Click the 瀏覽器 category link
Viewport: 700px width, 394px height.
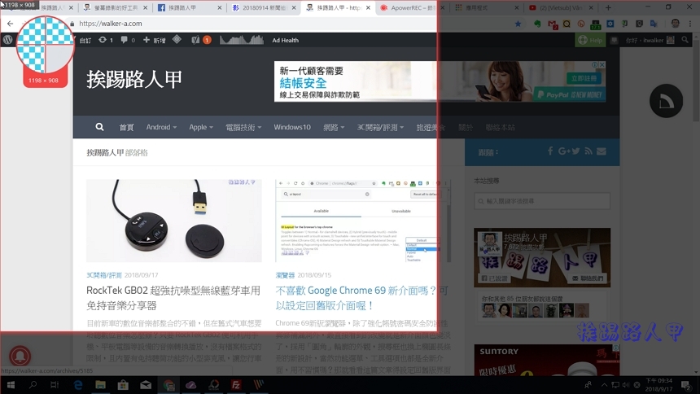pyautogui.click(x=285, y=275)
